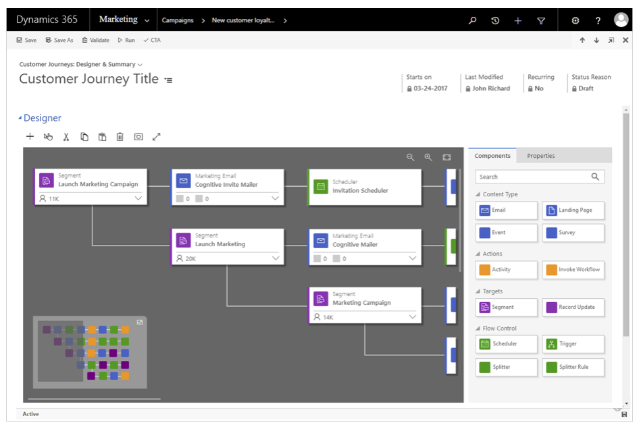Collapse the Content Type section
Image resolution: width=641 pixels, height=431 pixels.
click(x=478, y=194)
